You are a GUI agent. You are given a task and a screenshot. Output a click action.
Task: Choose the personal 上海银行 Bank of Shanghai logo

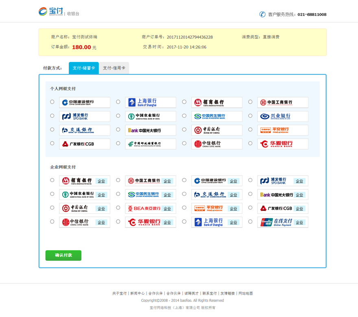coord(151,102)
